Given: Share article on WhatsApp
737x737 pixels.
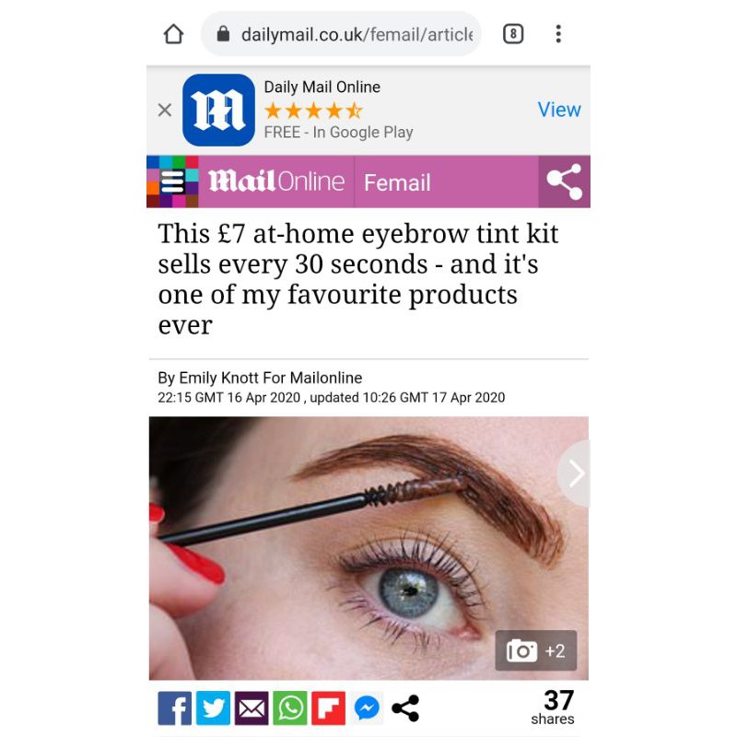Looking at the screenshot, I should [290, 708].
